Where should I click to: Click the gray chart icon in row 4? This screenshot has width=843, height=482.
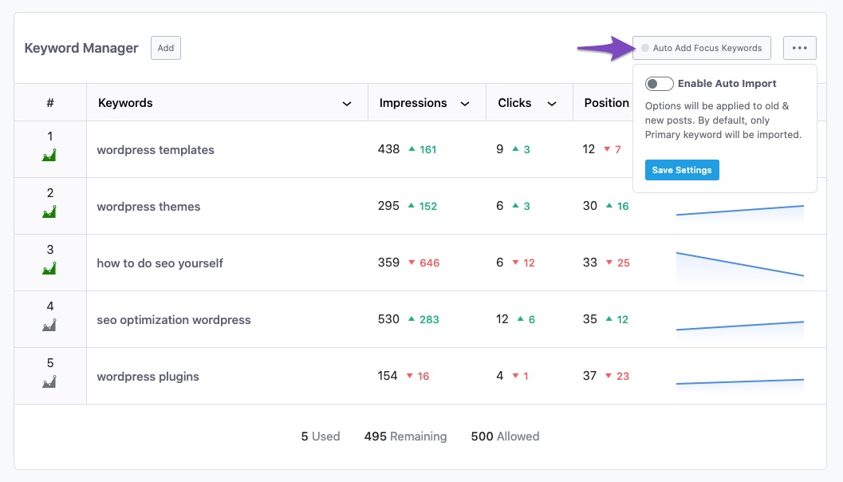[49, 326]
